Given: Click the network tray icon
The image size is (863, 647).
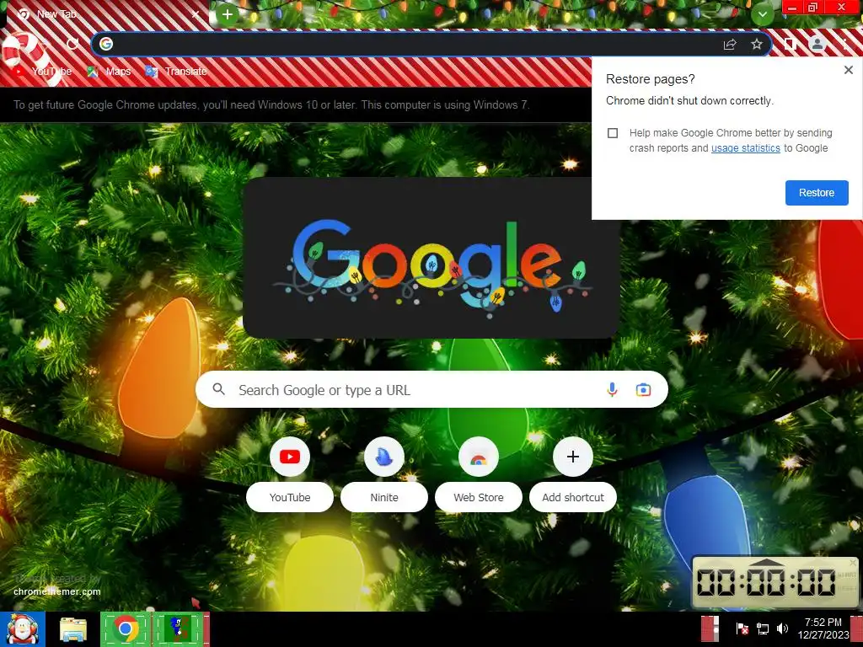Looking at the screenshot, I should (762, 628).
